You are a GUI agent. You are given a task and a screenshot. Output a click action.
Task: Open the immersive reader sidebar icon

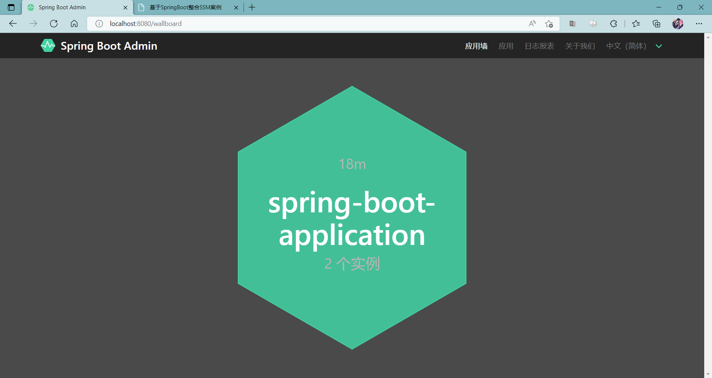point(573,24)
